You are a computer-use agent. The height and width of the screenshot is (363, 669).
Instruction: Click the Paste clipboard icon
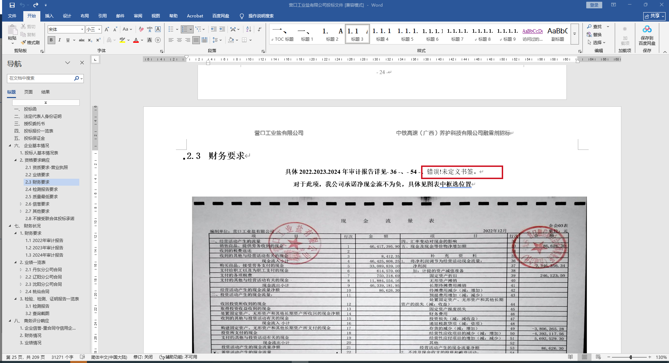pos(12,30)
